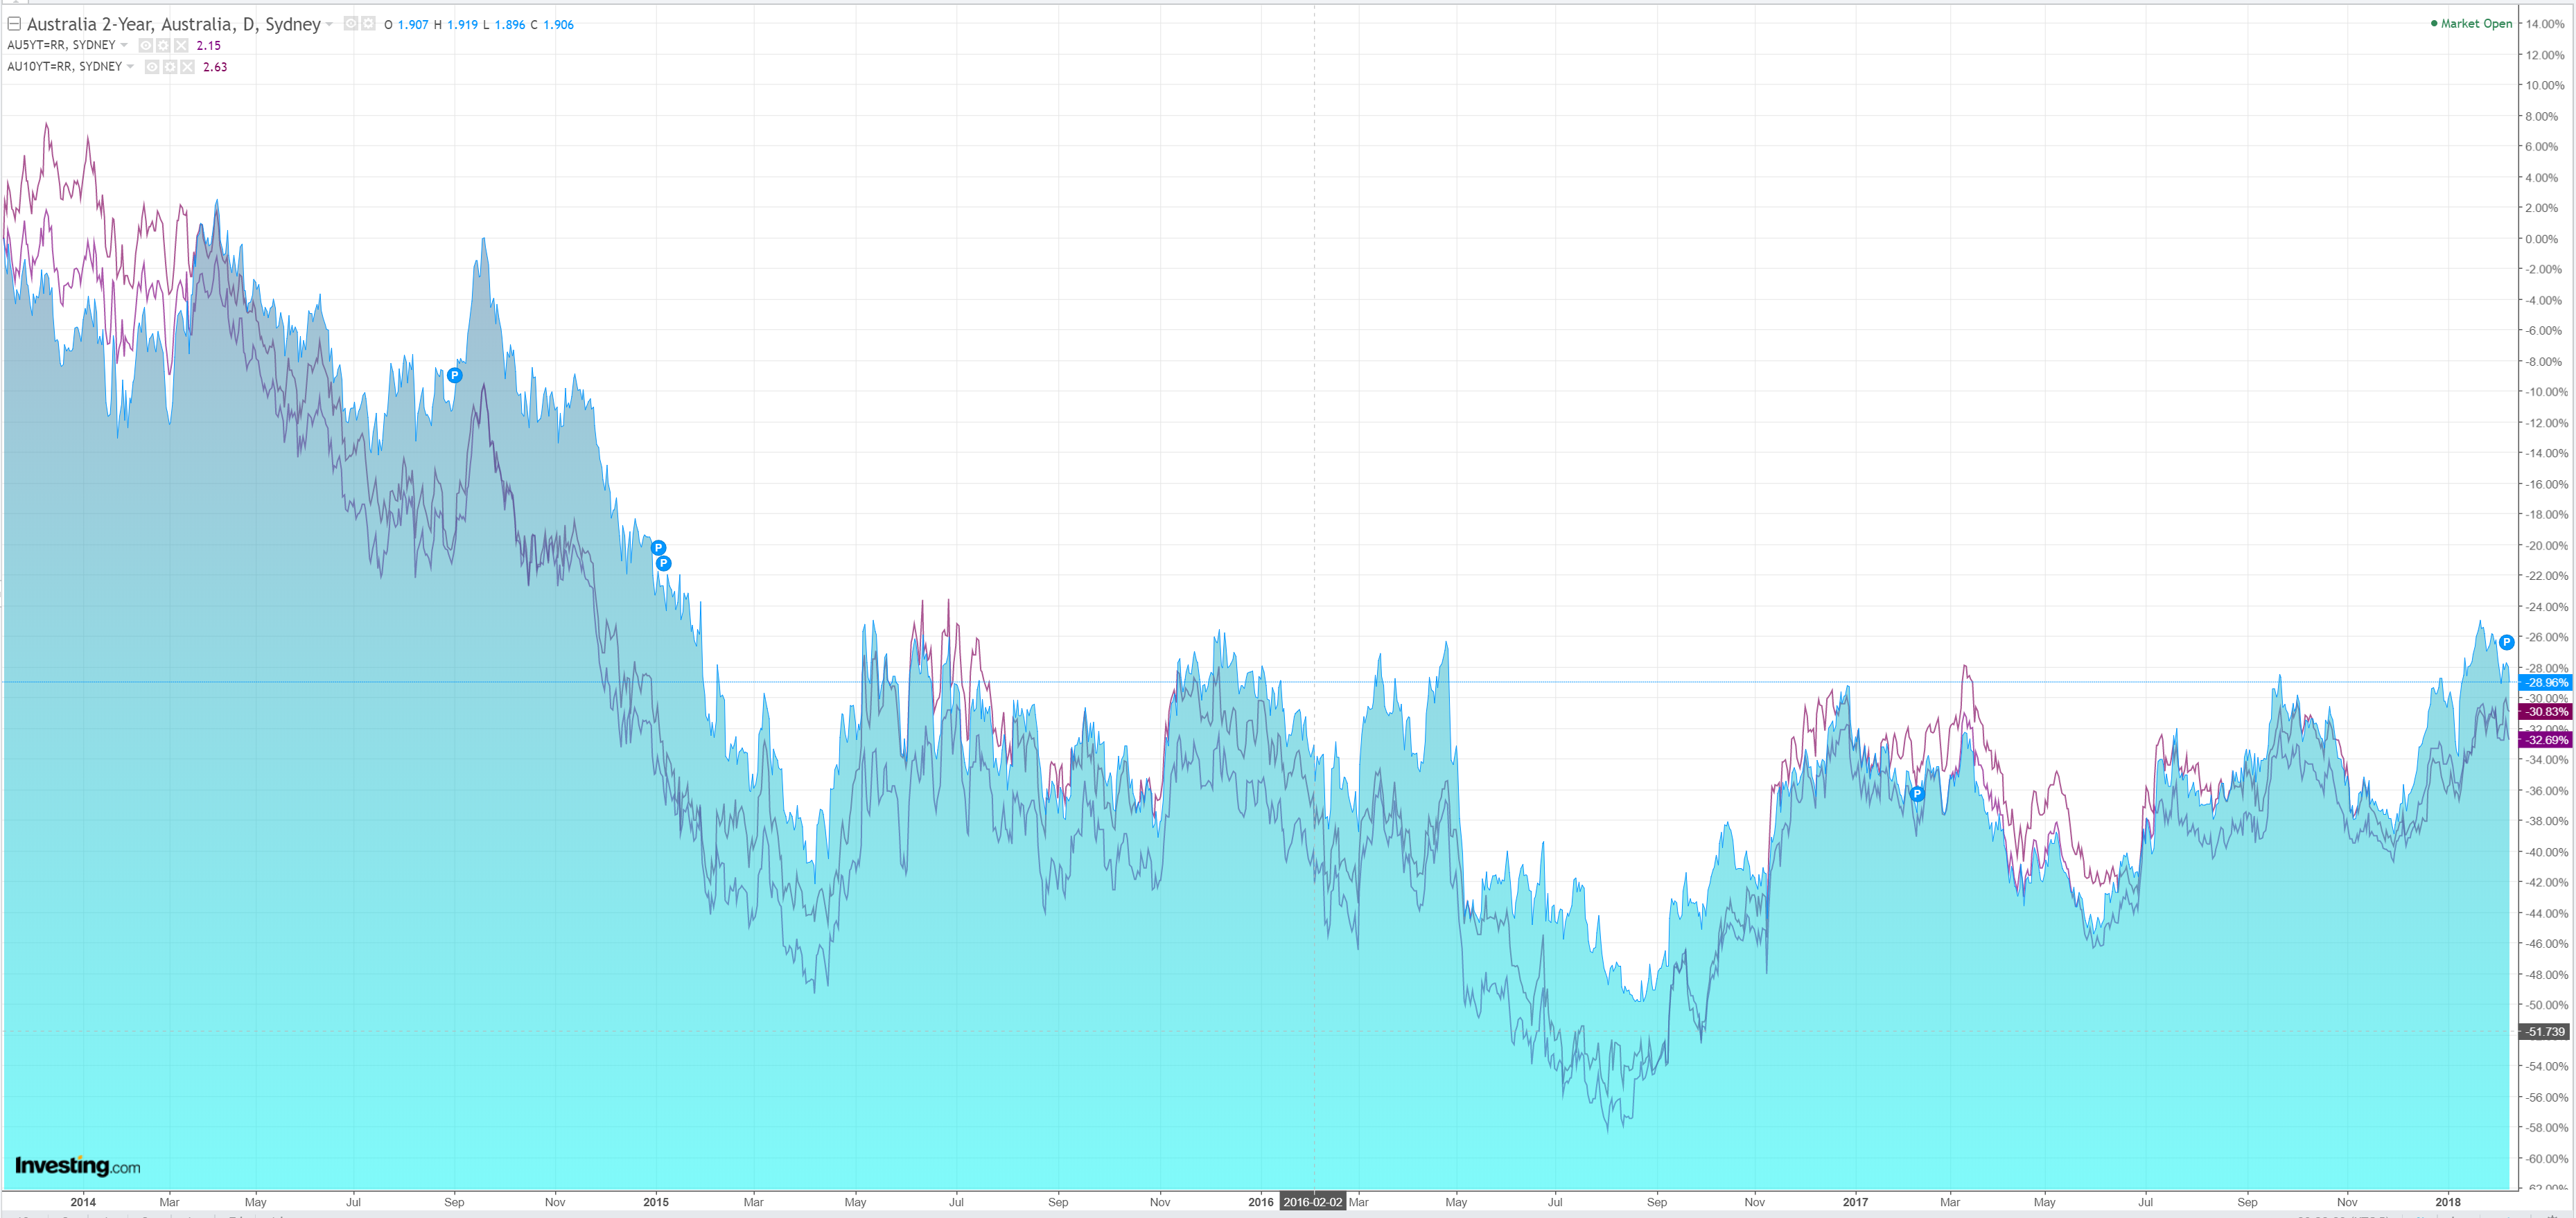Collapse the legend using the minus box
The image size is (2576, 1218).
coord(14,24)
